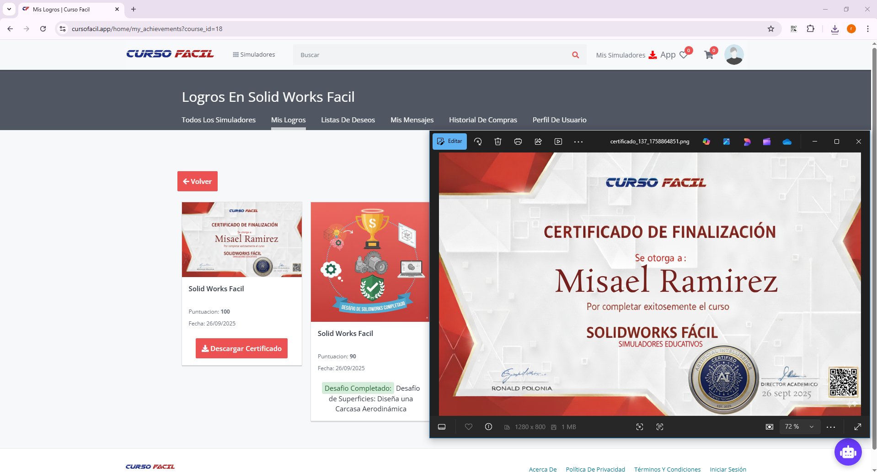Open the user avatar menu on the site

(734, 55)
